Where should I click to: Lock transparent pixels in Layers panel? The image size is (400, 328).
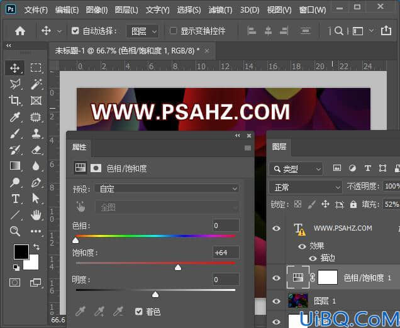297,204
